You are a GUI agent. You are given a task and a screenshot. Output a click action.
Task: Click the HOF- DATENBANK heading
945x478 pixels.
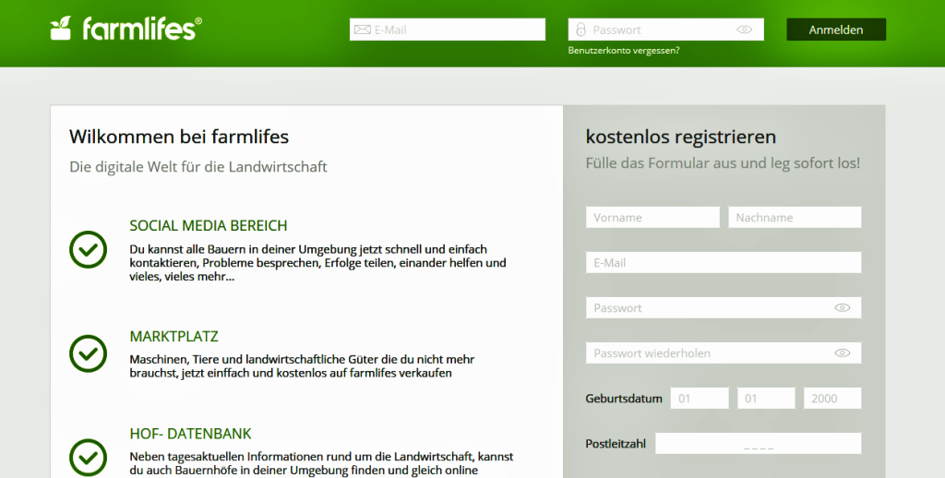[190, 434]
